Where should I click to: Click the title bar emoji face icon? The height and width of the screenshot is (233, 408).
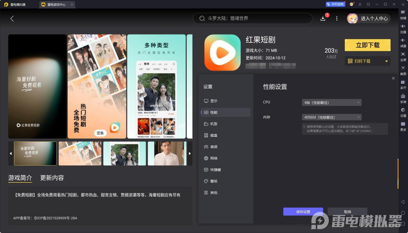(x=352, y=4)
